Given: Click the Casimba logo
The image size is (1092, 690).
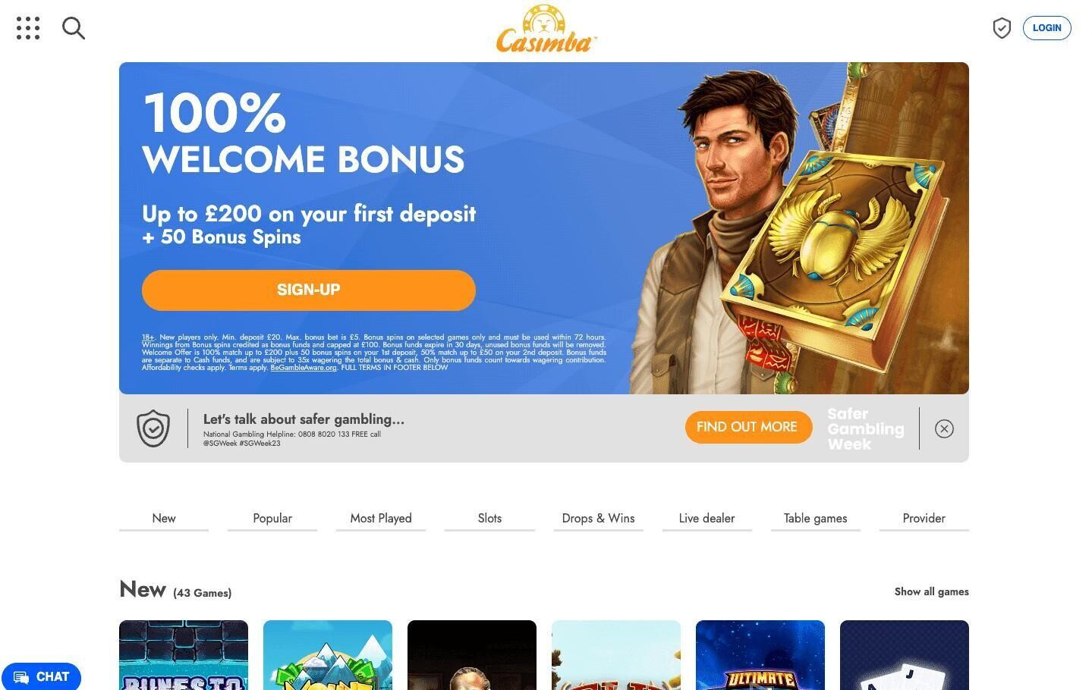Looking at the screenshot, I should [546, 29].
